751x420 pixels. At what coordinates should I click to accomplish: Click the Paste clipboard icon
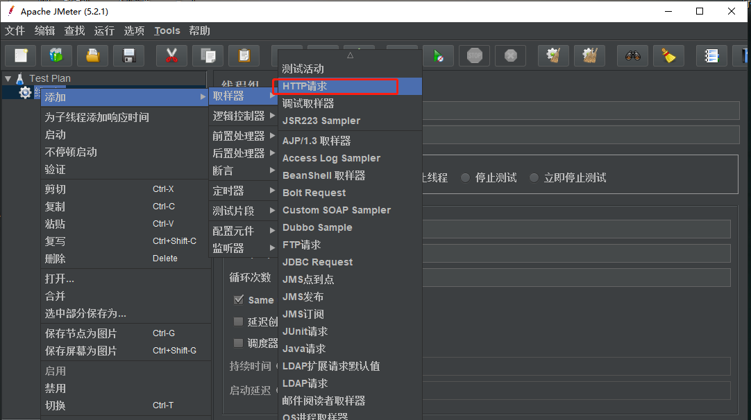coord(244,55)
